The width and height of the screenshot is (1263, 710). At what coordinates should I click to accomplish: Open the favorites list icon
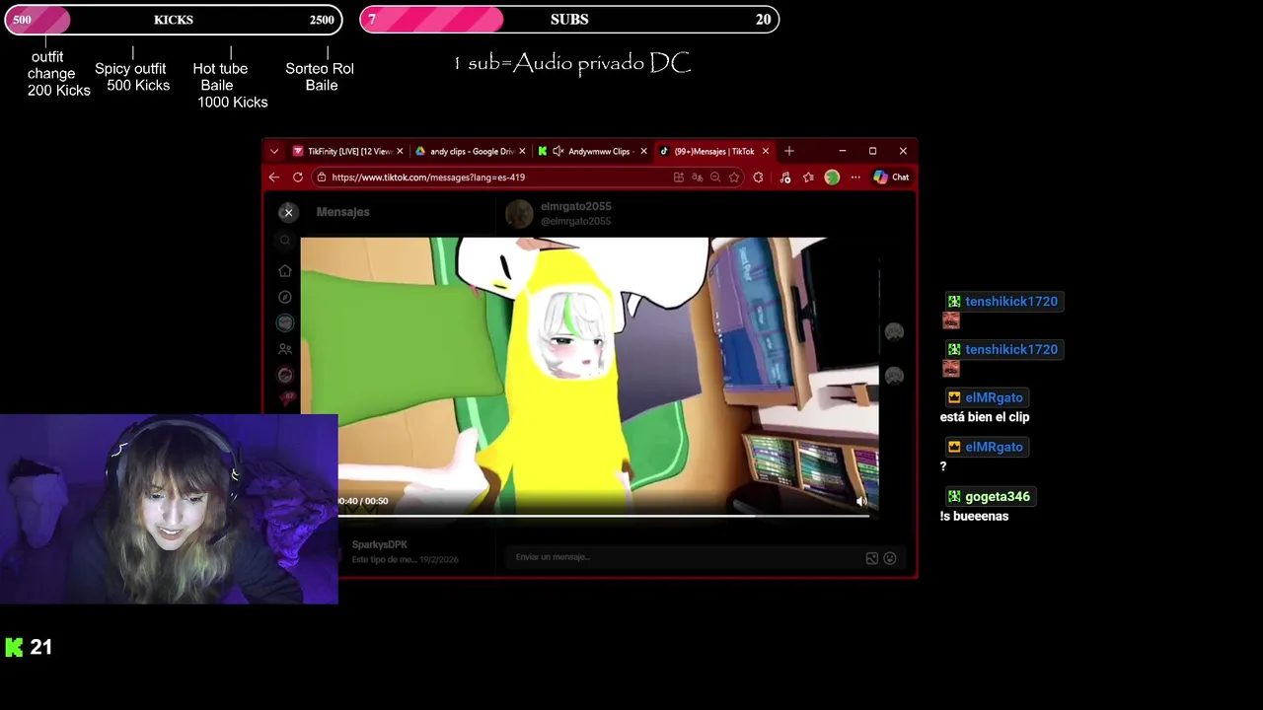pyautogui.click(x=808, y=177)
